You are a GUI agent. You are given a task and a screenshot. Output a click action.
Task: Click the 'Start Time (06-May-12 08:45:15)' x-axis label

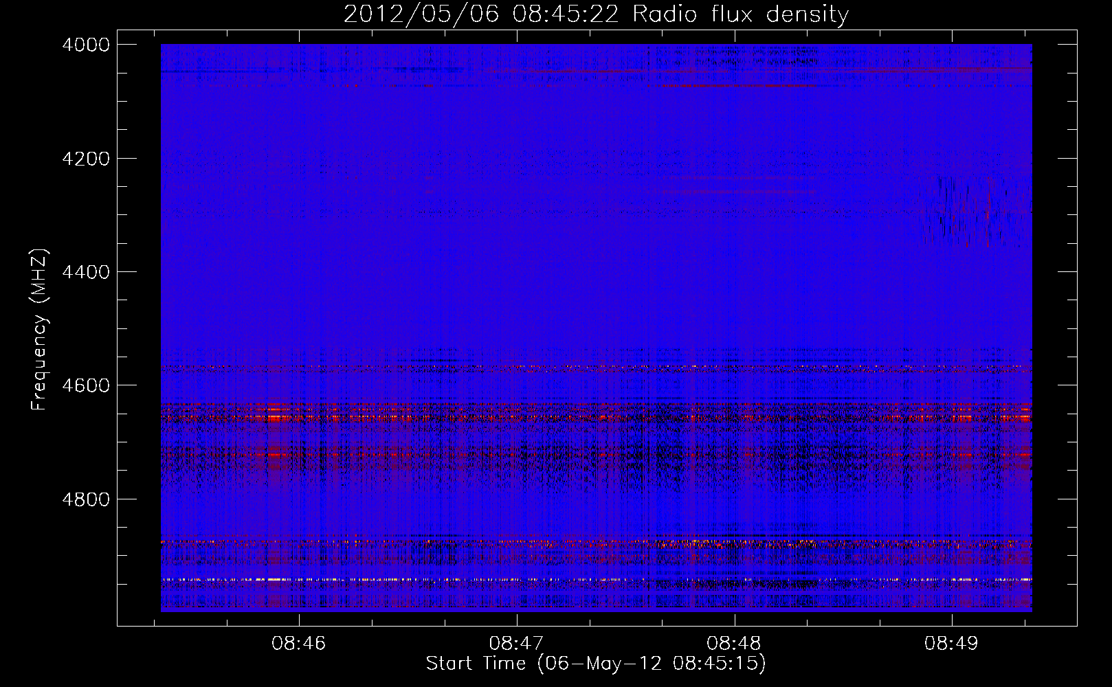pos(595,663)
